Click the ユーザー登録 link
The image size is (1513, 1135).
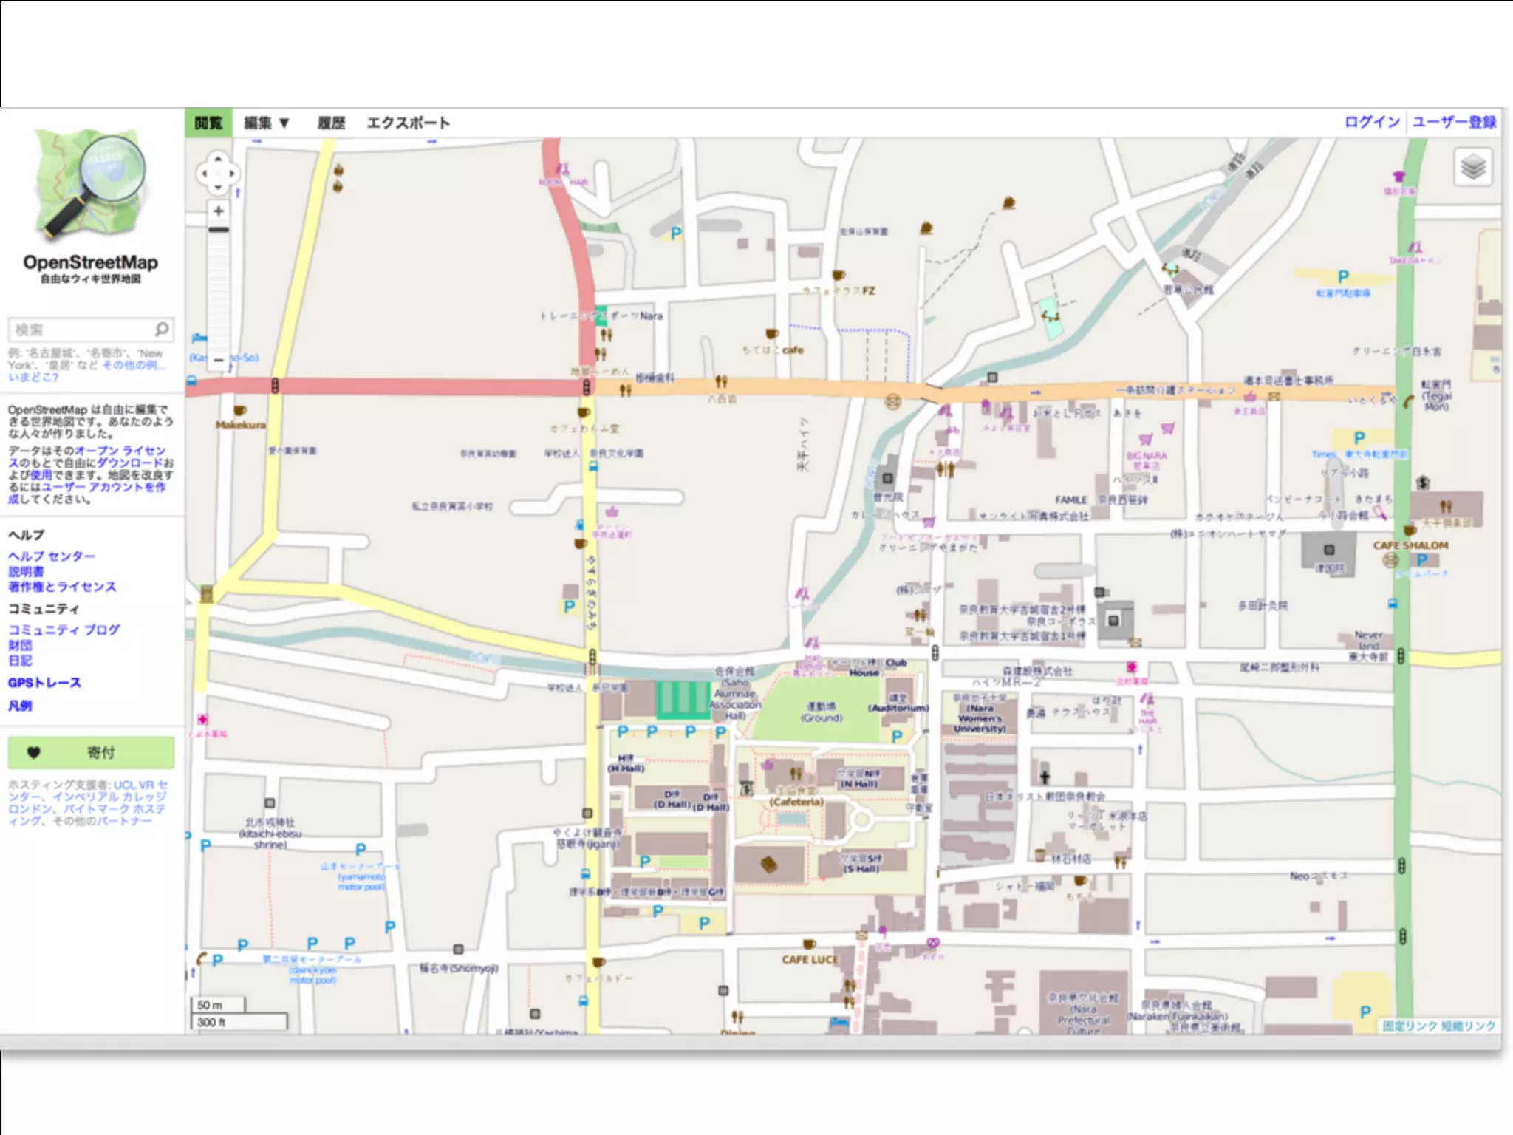point(1453,122)
